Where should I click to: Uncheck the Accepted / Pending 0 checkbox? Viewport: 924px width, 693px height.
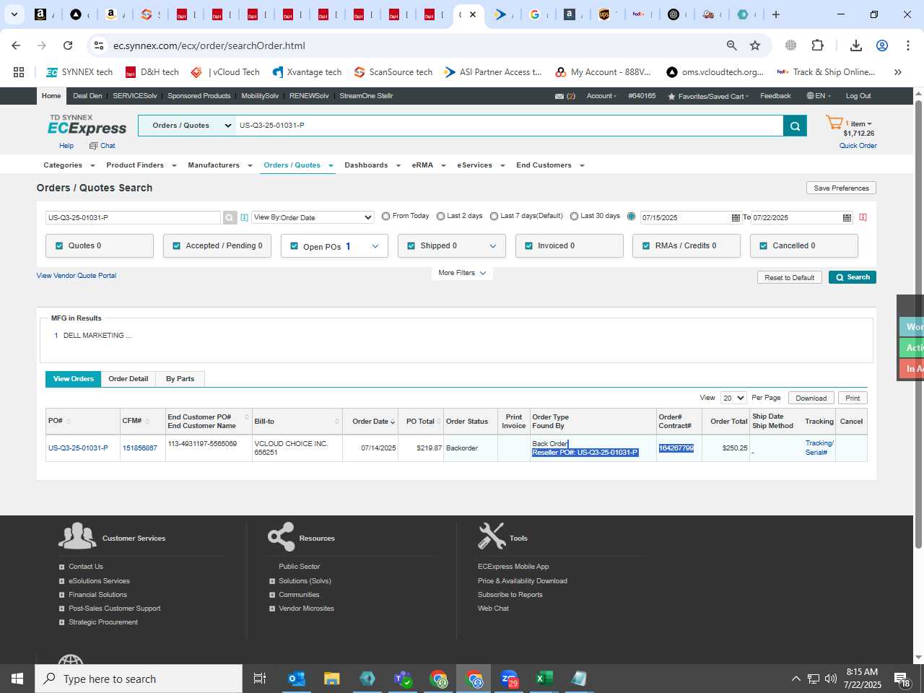176,245
